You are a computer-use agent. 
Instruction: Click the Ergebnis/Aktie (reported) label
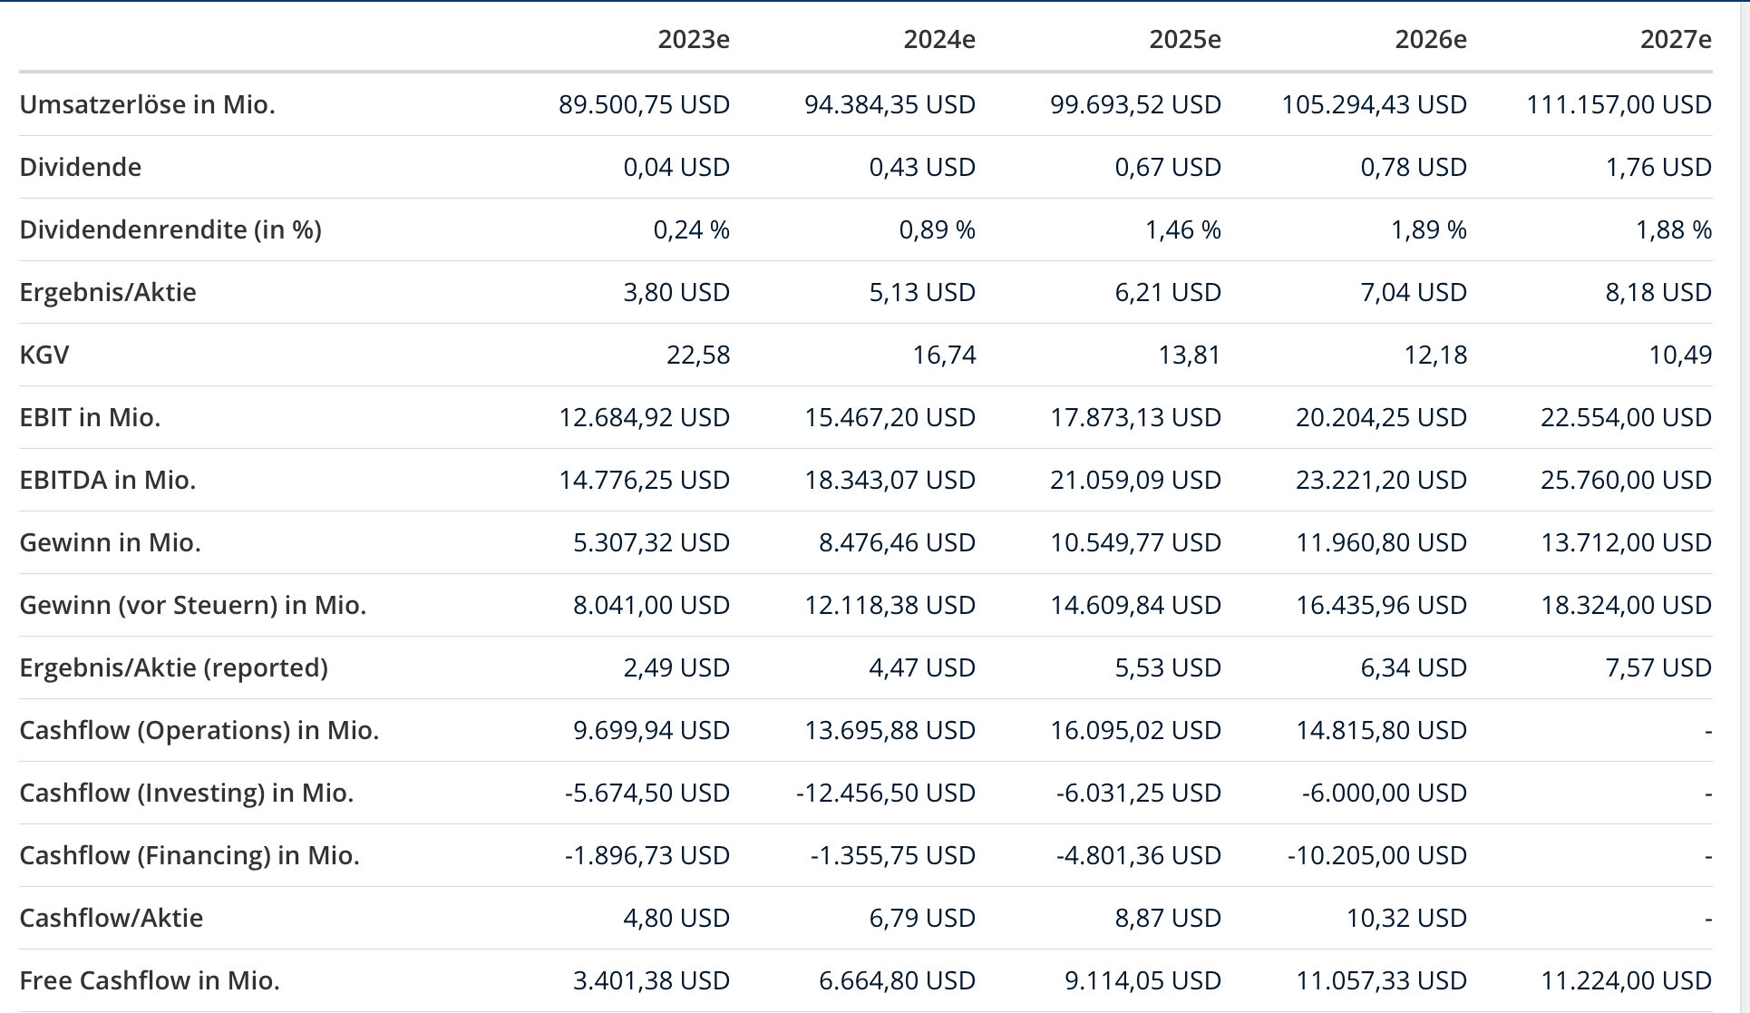pos(173,667)
